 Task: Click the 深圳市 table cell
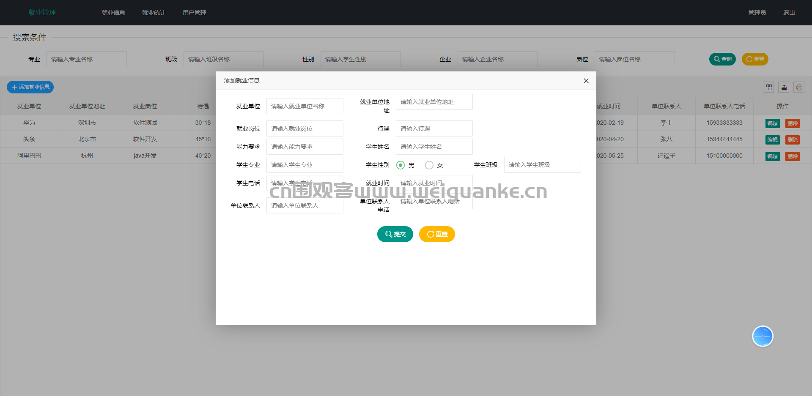pyautogui.click(x=87, y=123)
